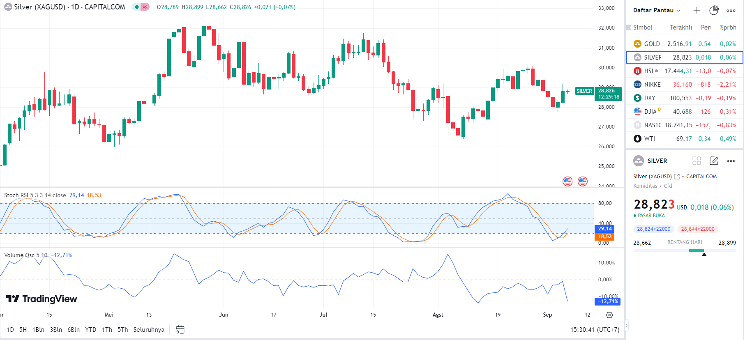Select the 6Bln time range
The height and width of the screenshot is (340, 745).
[74, 329]
